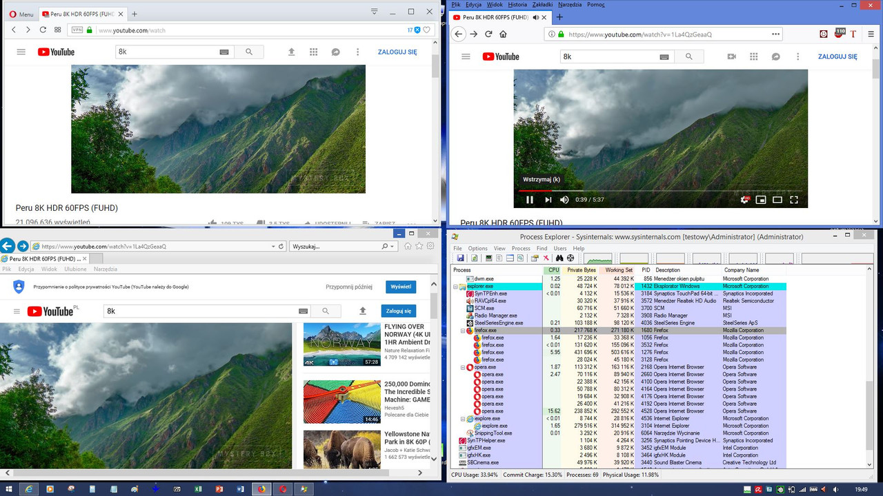The height and width of the screenshot is (496, 883).
Task: Pause the video in the Firefox player
Action: (530, 200)
